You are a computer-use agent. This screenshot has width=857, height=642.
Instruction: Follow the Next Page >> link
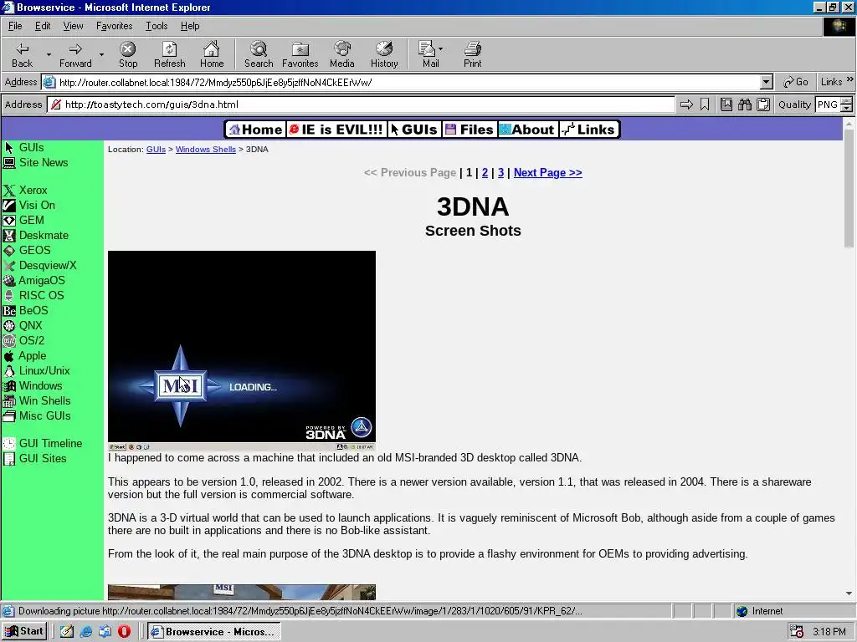pos(547,172)
